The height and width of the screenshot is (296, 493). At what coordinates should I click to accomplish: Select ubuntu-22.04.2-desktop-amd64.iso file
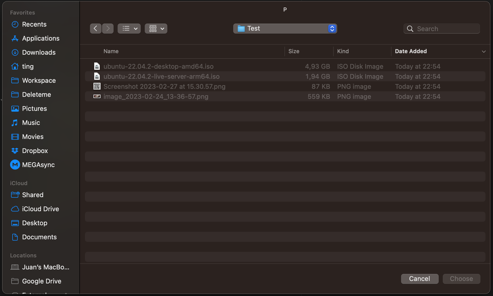(x=285, y=66)
